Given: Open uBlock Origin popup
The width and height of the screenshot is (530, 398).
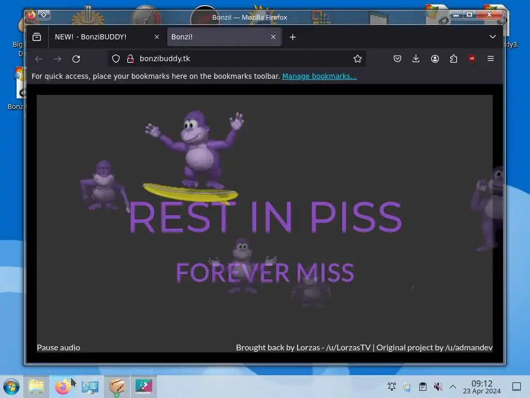Looking at the screenshot, I should coord(472,59).
